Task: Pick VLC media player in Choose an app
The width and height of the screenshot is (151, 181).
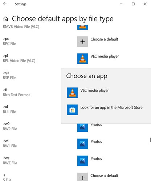Action: click(94, 90)
